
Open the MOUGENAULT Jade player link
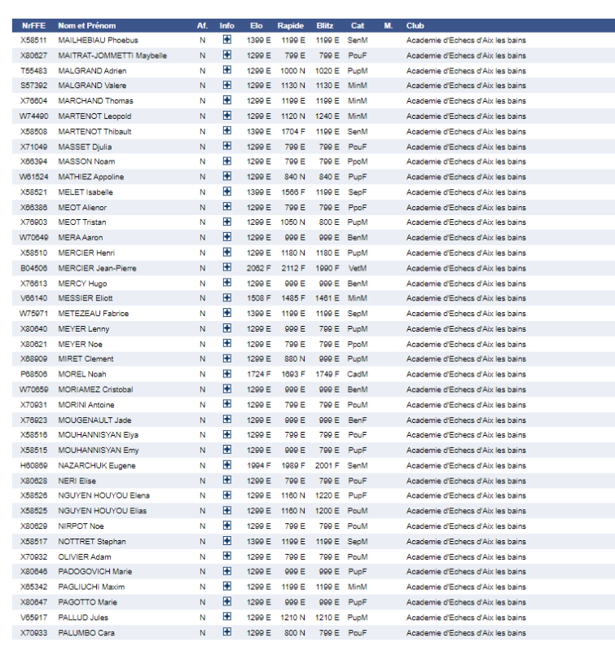coord(94,420)
